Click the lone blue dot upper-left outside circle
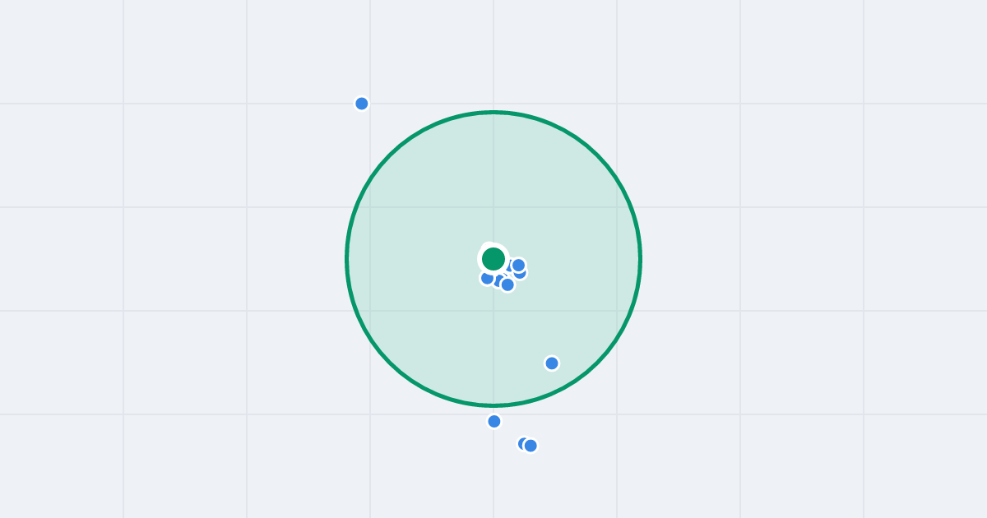 coord(362,104)
